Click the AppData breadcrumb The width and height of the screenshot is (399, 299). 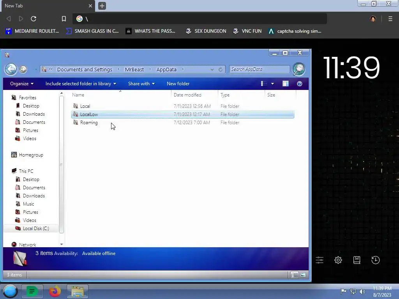166,69
